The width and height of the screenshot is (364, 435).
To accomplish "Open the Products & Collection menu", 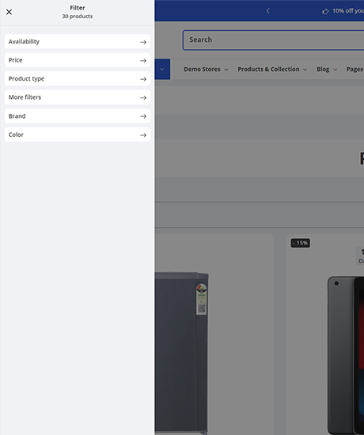I will pyautogui.click(x=272, y=69).
